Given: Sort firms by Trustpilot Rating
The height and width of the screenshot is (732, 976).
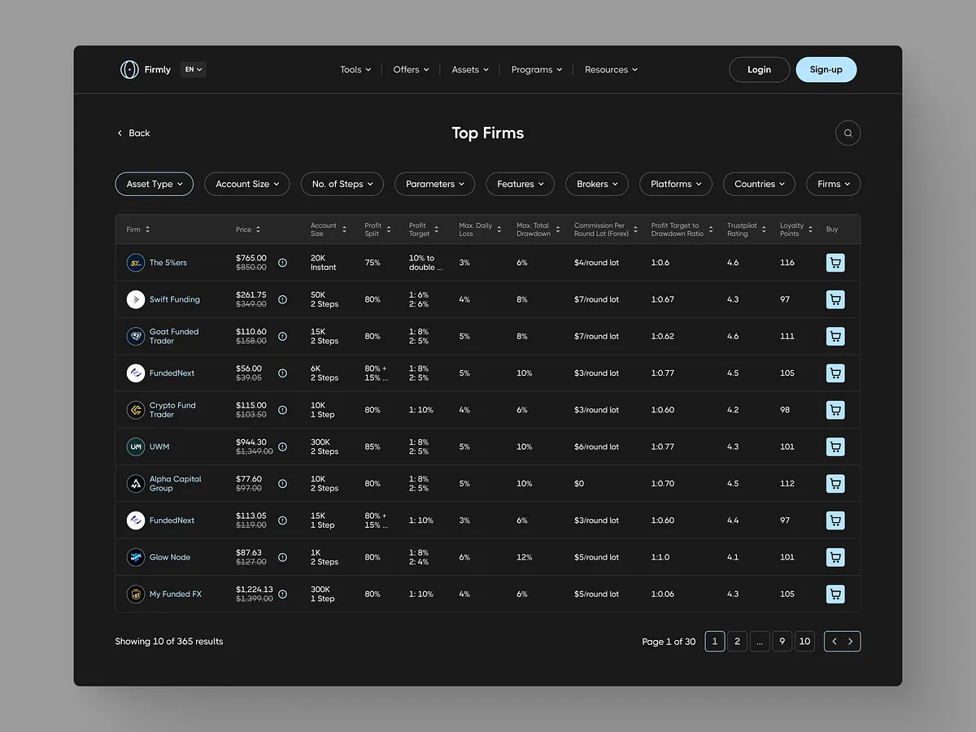Looking at the screenshot, I should (761, 229).
